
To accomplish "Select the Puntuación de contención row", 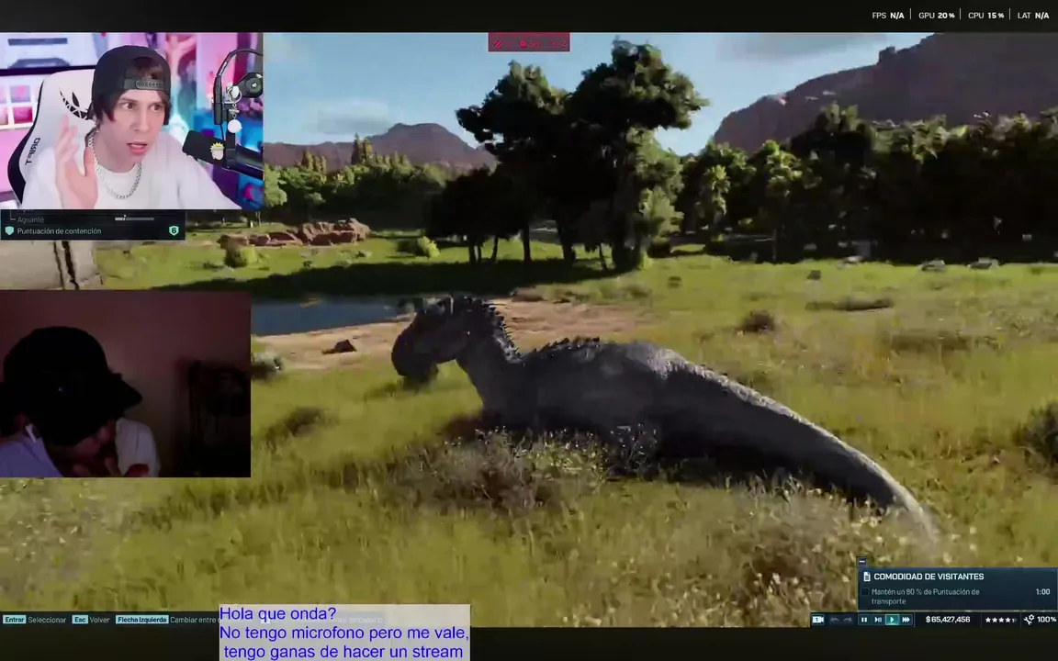I will 93,230.
